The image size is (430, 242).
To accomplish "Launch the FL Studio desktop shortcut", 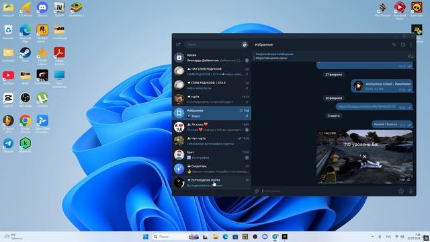I will click(x=8, y=124).
